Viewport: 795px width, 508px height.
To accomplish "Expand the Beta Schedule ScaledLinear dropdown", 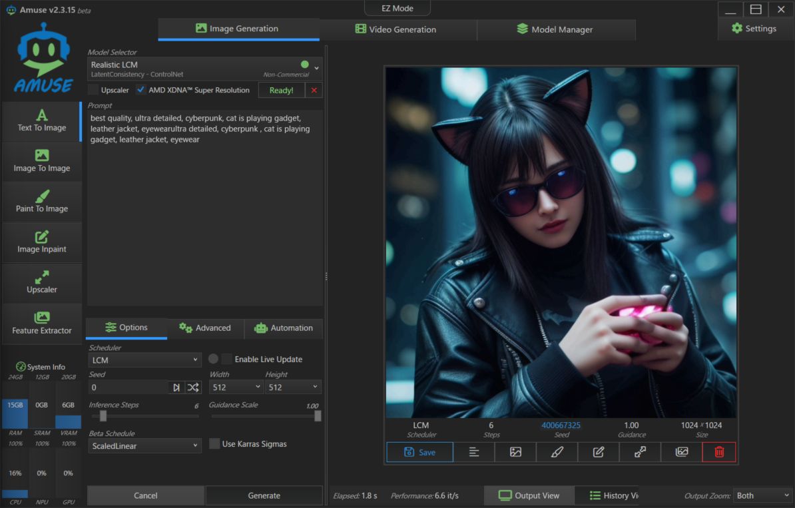I will pos(144,445).
